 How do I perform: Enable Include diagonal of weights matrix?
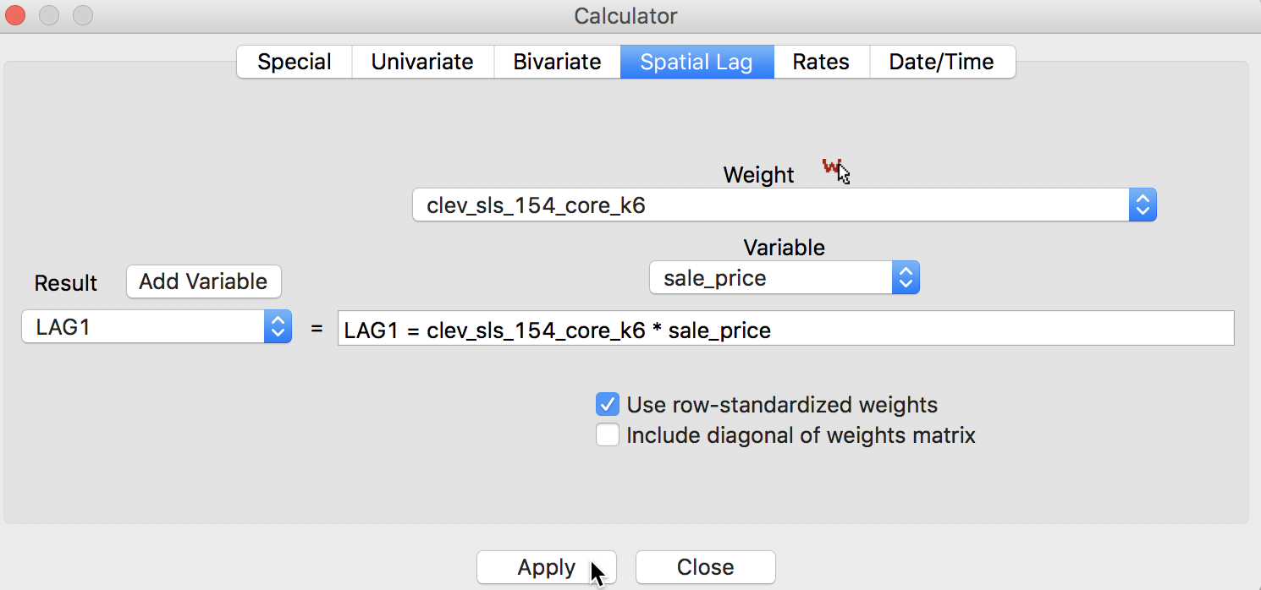pos(607,435)
